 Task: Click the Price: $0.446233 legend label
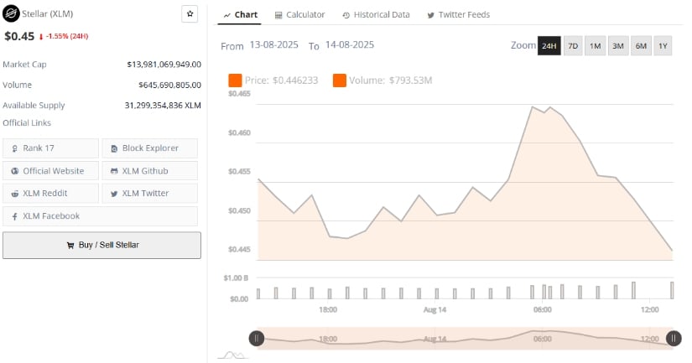pos(282,80)
